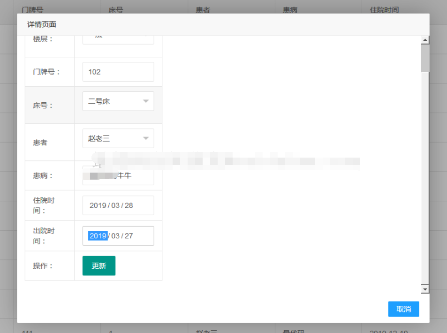The image size is (447, 333).
Task: Open the 床号 dropdown showing 二号床
Action: [x=118, y=101]
